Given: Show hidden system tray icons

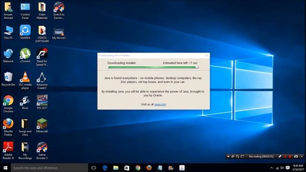Looking at the screenshot, I should pos(272,168).
